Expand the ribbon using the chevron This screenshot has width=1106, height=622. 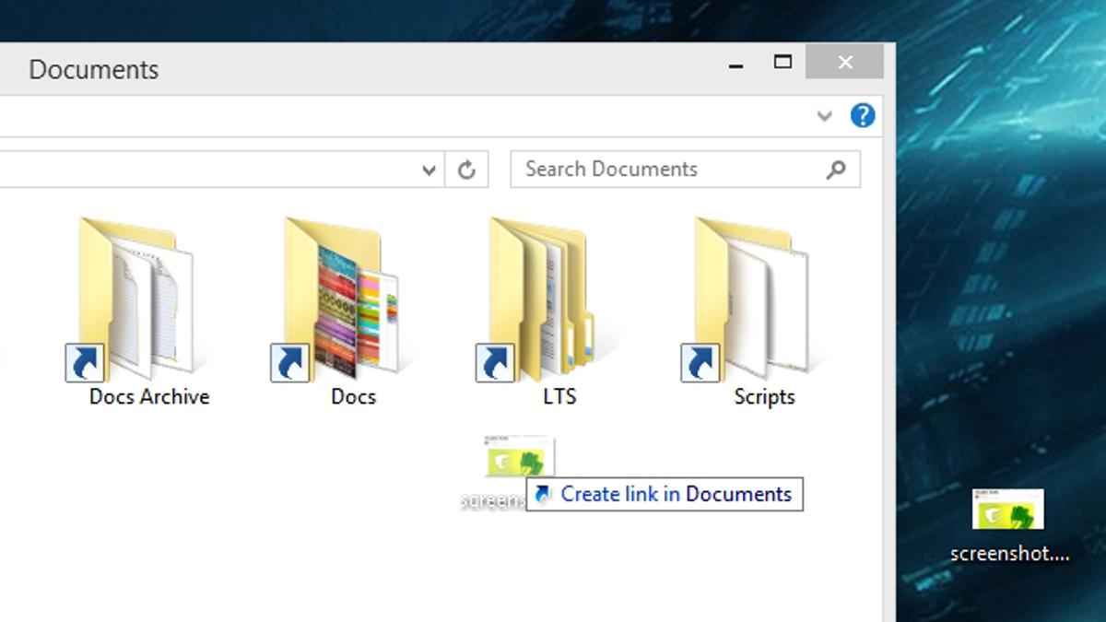point(825,116)
